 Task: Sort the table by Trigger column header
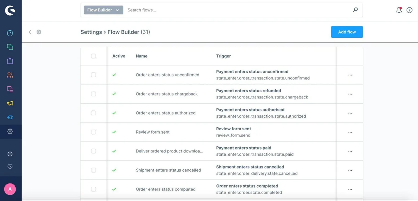223,56
